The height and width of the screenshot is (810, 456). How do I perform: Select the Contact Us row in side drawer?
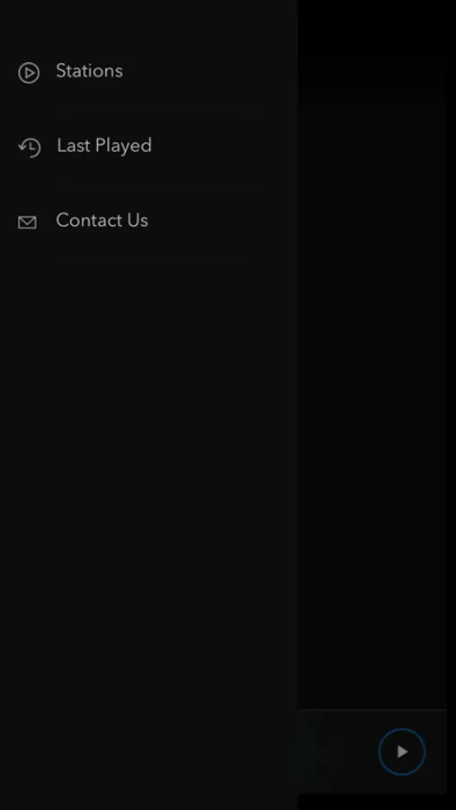(148, 221)
